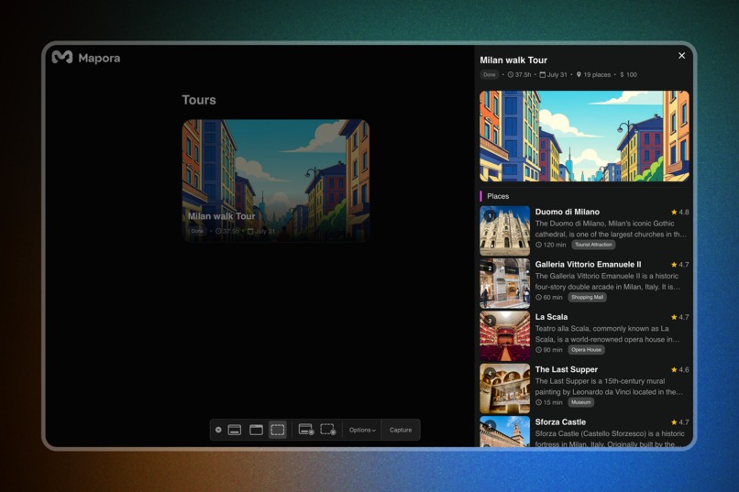Click the Museum tag
Image resolution: width=739 pixels, height=492 pixels.
[x=580, y=402]
